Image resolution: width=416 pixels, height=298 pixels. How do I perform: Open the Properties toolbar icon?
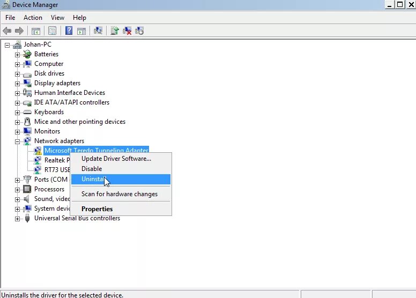pos(52,31)
